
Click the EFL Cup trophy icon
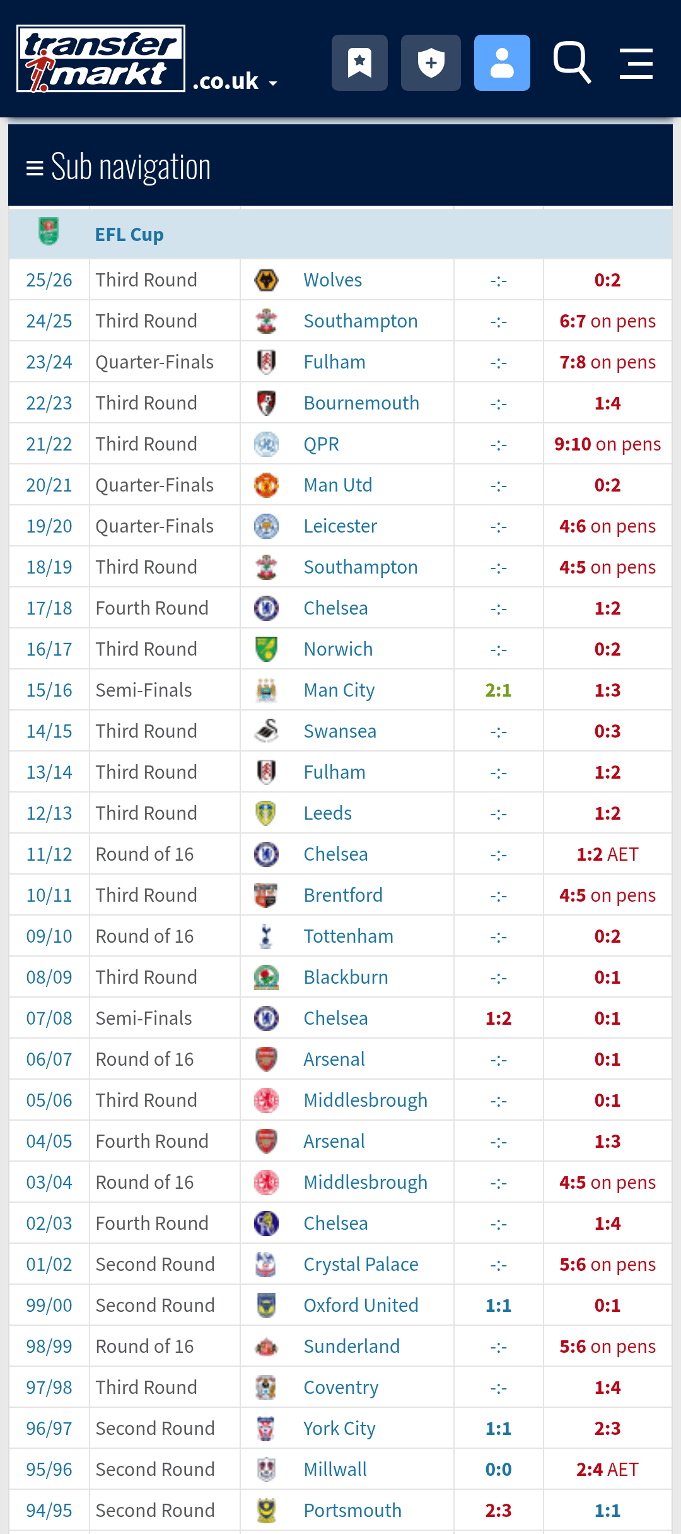(49, 232)
